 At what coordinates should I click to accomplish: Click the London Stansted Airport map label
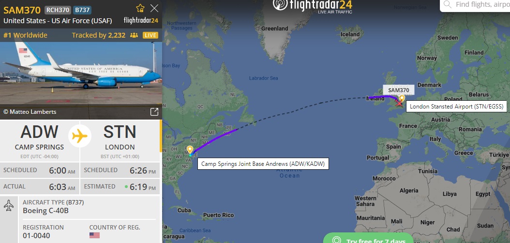coord(456,106)
